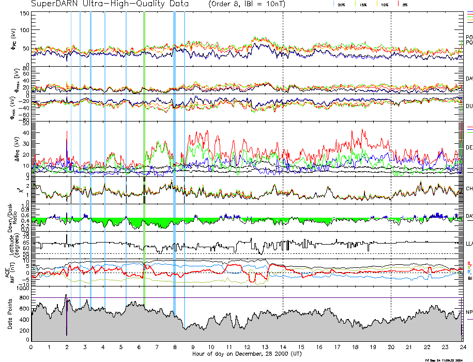Click the hour 12 tick label on x-axis
473x362 pixels.
tap(247, 347)
